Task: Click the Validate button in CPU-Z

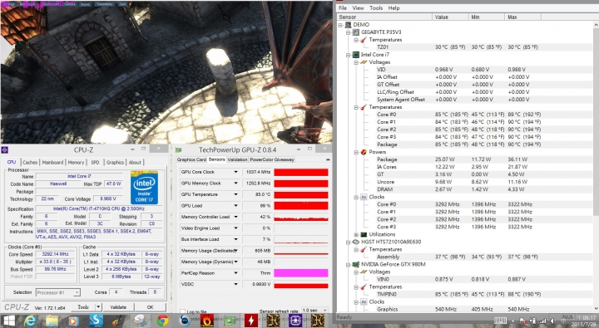Action: coord(118,307)
